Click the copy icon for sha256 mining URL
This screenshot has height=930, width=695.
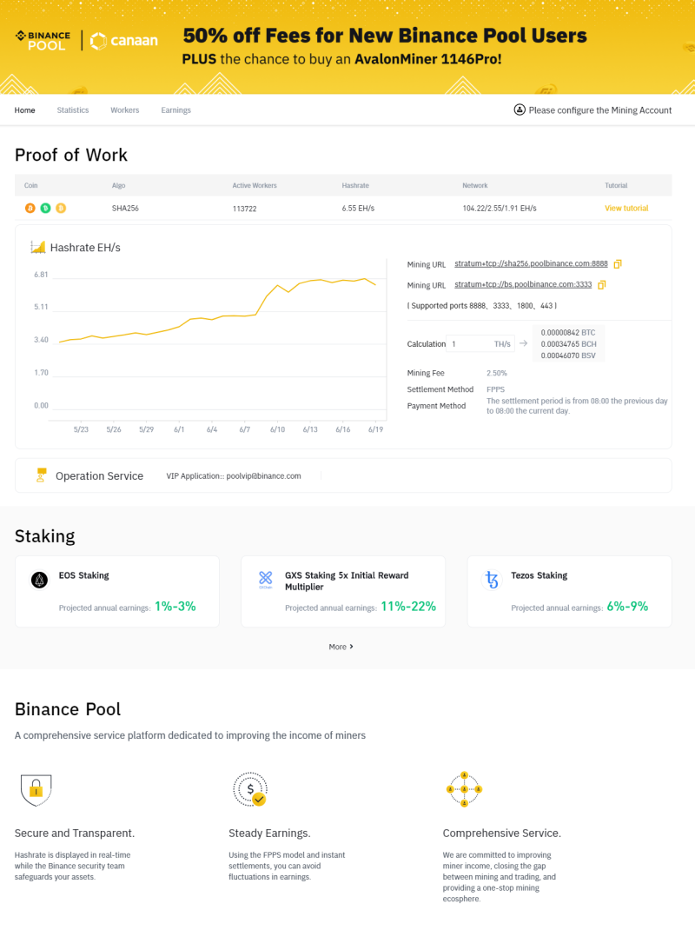618,263
